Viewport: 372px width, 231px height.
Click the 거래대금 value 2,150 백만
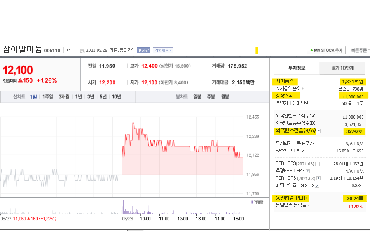coord(243,82)
